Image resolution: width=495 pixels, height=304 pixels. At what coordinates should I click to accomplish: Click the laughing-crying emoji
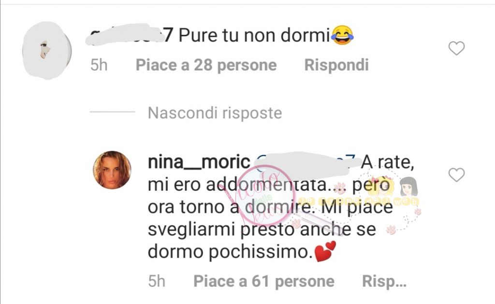click(342, 35)
